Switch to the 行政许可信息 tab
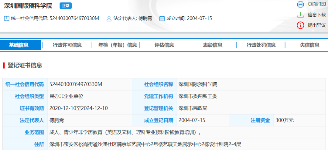328x152 pixels. click(67, 45)
